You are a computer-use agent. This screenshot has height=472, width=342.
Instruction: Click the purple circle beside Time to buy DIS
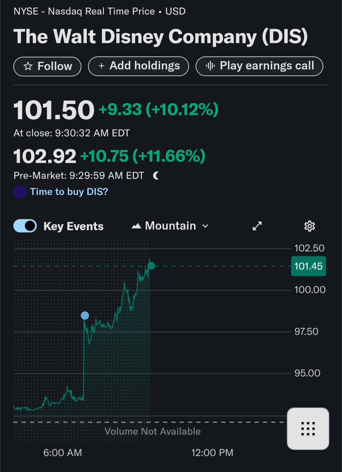pyautogui.click(x=20, y=192)
